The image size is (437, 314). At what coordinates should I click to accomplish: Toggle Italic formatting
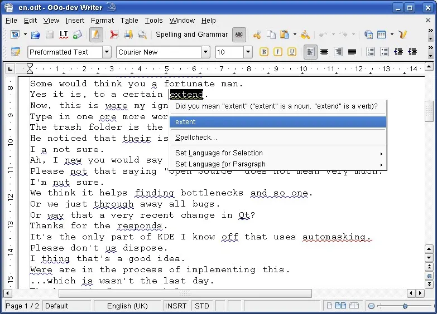278,52
